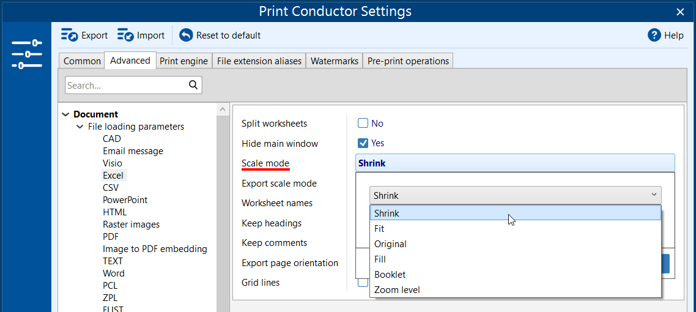
Task: Collapse File loading parameters node
Action: point(80,127)
